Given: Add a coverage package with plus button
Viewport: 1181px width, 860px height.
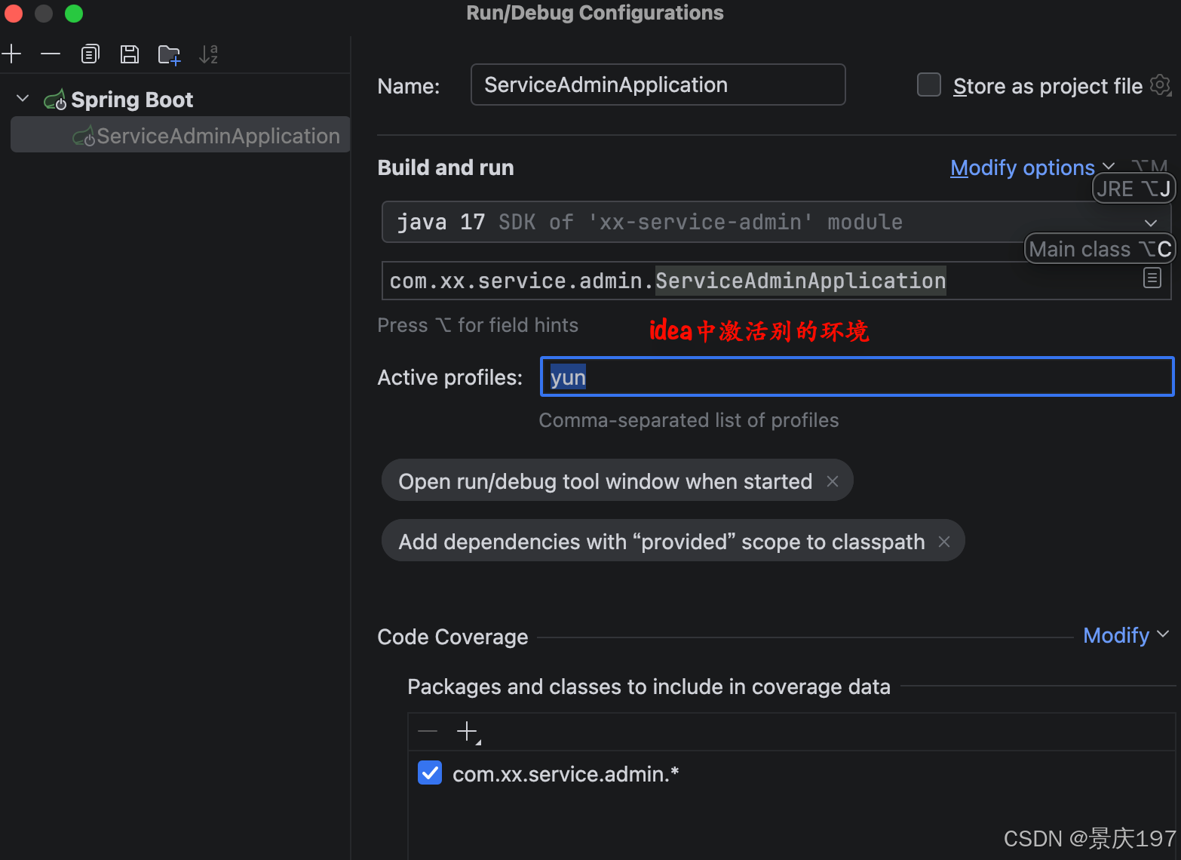Looking at the screenshot, I should coord(467,731).
